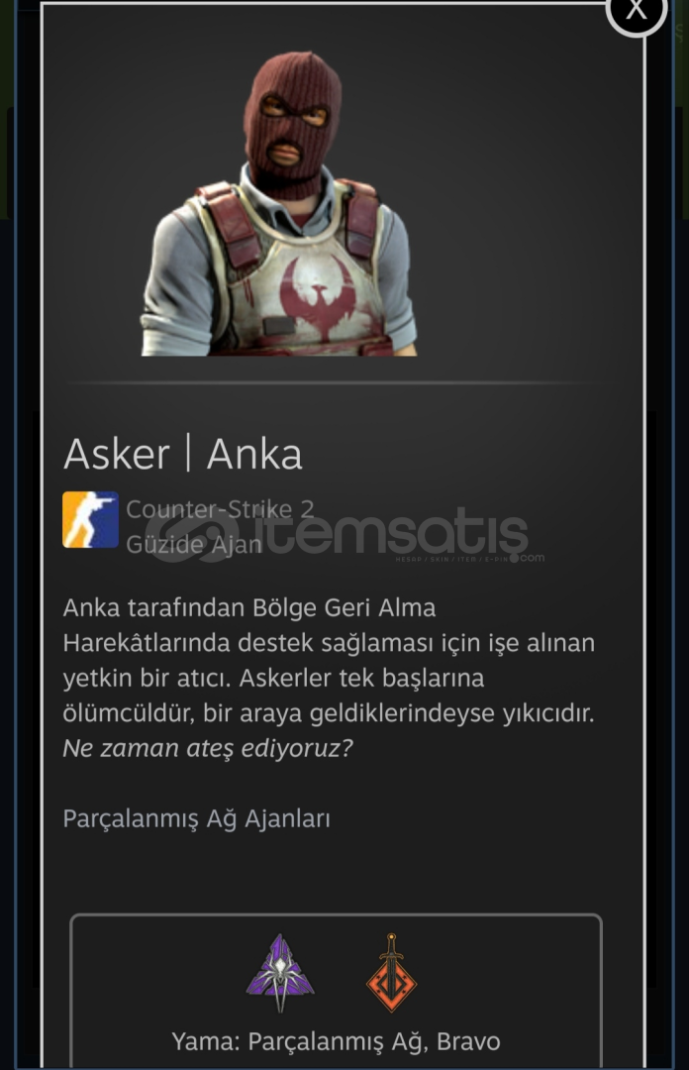Click the italic quote Ne zaman ateş ediyoruz?
This screenshot has width=689, height=1070.
tap(208, 749)
